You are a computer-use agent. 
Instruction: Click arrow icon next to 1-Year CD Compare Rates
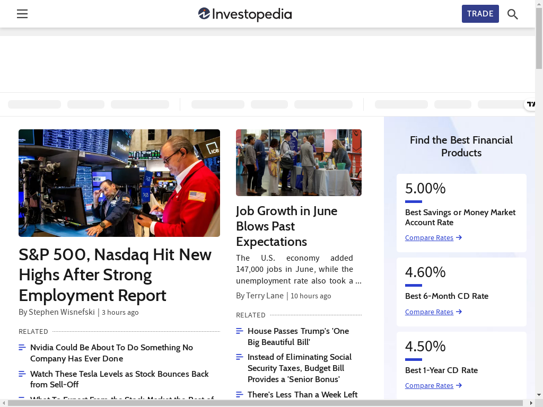(x=459, y=385)
